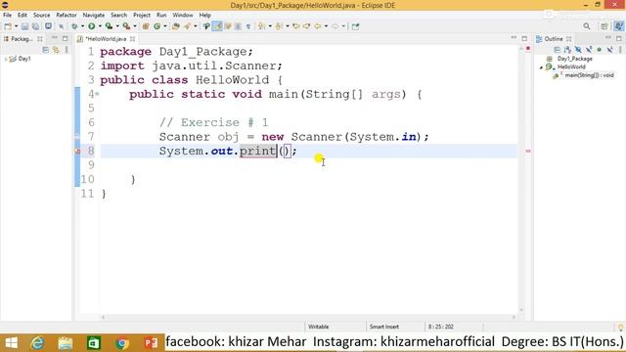Click the Writable status entry
Viewport: 626px width, 352px height.
point(318,327)
